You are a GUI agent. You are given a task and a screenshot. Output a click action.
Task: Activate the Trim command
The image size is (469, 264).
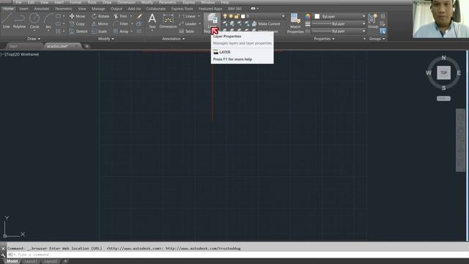(120, 16)
